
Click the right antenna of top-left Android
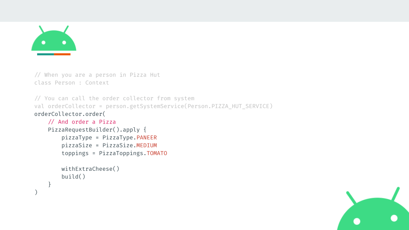click(66, 29)
